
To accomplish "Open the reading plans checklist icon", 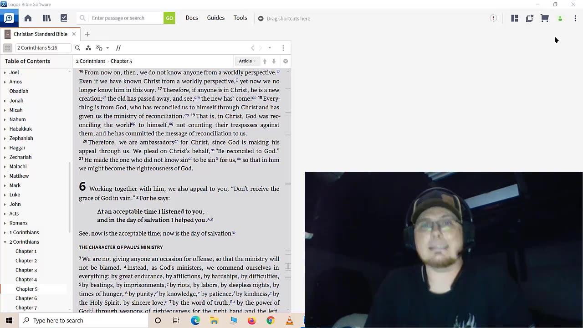I will (x=64, y=18).
